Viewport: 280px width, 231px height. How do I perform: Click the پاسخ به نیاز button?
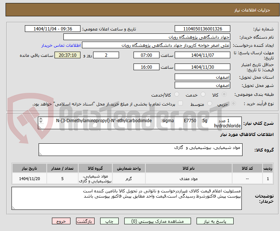pyautogui.click(x=215, y=221)
